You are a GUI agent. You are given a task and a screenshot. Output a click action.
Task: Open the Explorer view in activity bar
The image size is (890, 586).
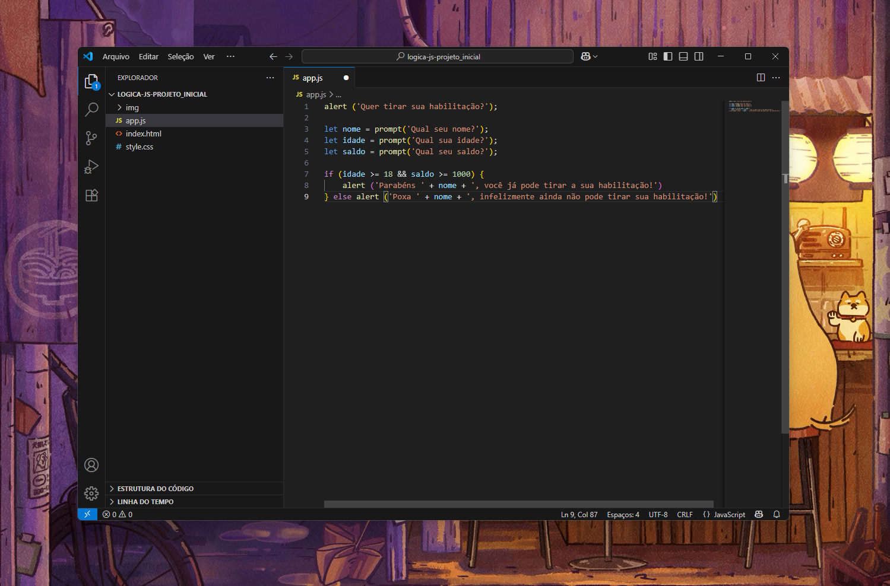click(x=91, y=81)
